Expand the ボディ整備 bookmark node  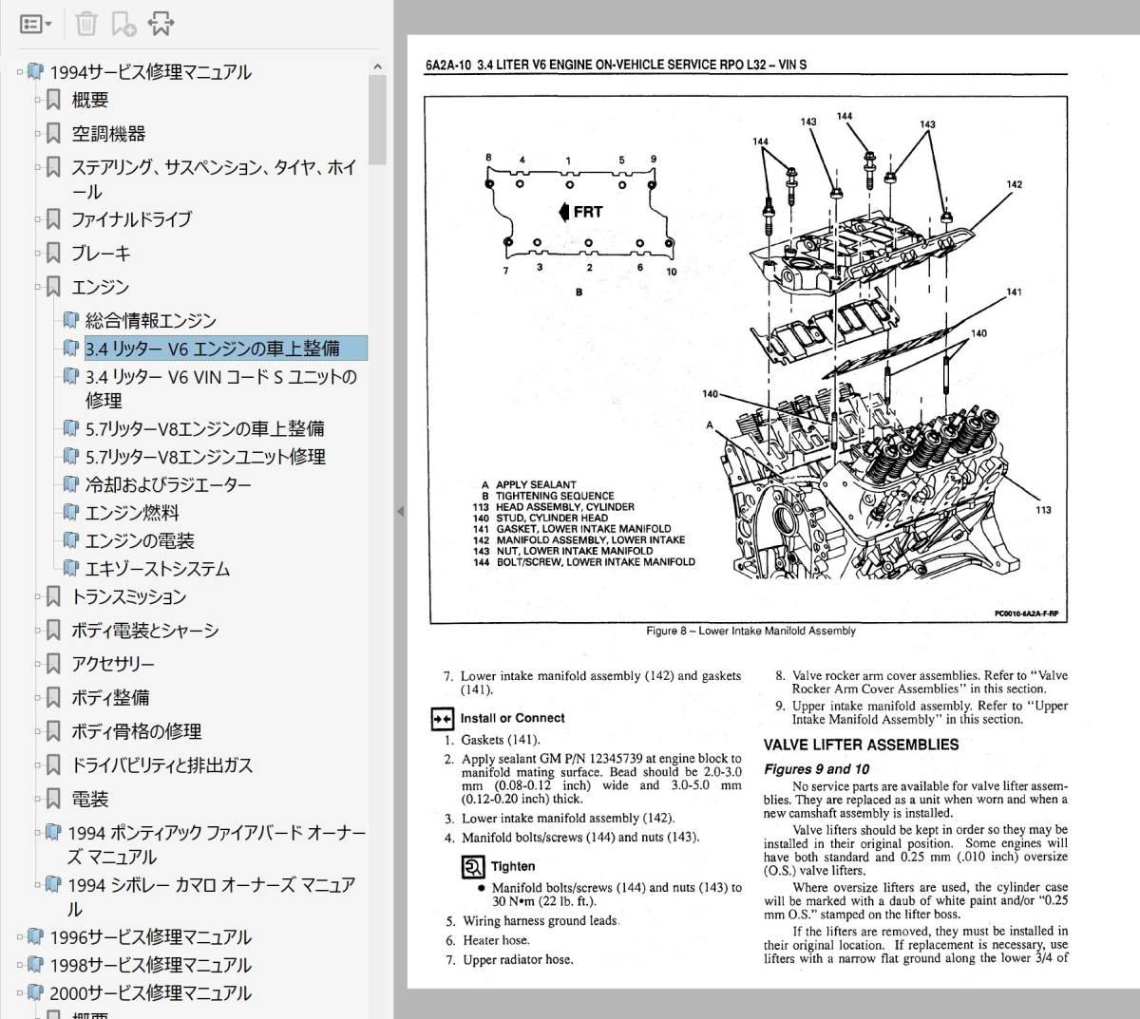click(39, 698)
